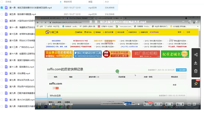
Task: Close the video player overlay
Action: pos(197,21)
